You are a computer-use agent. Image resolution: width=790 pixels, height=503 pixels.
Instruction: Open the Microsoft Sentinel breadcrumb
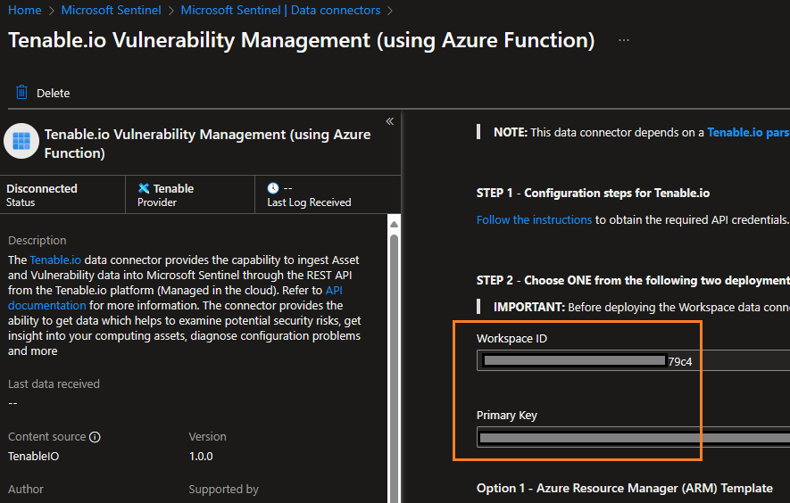(x=111, y=10)
